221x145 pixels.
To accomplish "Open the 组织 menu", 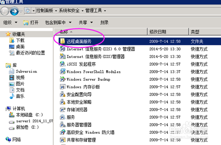I will point(10,22).
